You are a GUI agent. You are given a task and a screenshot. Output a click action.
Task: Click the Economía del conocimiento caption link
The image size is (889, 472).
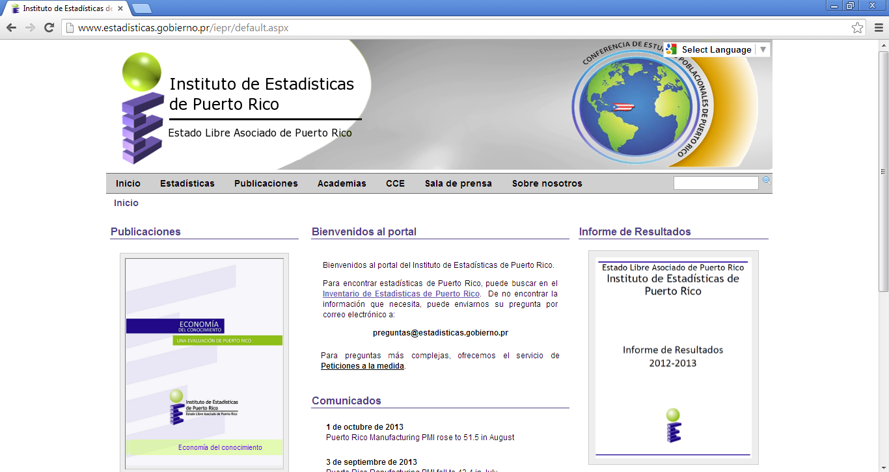click(220, 447)
